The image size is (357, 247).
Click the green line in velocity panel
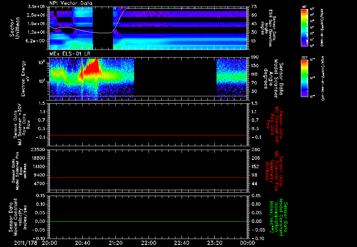[148, 222]
